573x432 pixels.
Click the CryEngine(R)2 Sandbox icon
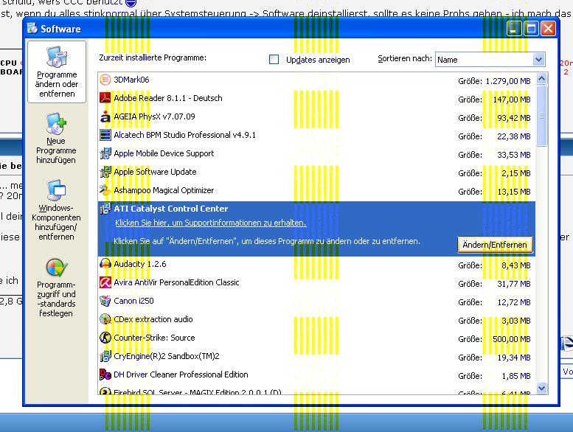point(105,356)
